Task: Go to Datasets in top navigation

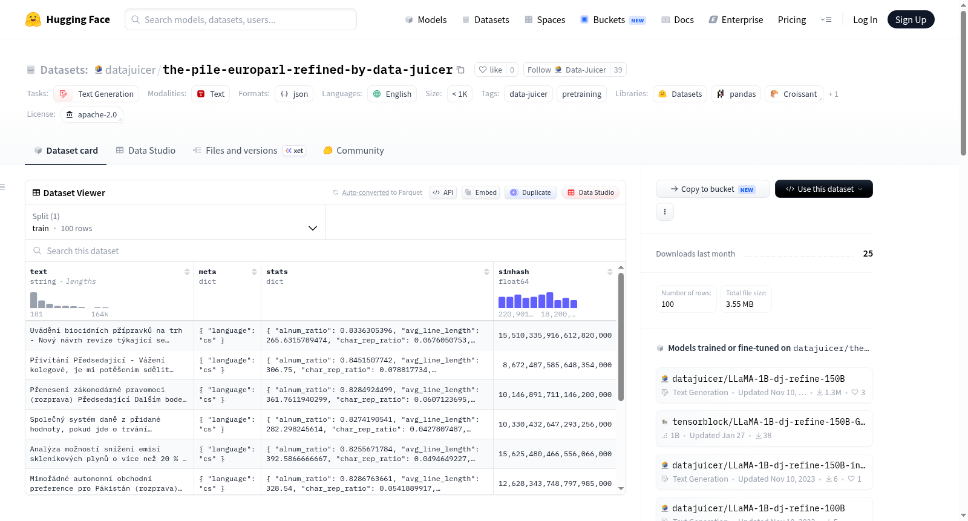Action: [x=486, y=19]
